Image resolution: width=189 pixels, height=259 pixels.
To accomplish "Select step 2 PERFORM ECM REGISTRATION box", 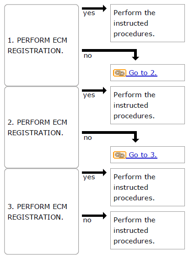I will [x=41, y=127].
